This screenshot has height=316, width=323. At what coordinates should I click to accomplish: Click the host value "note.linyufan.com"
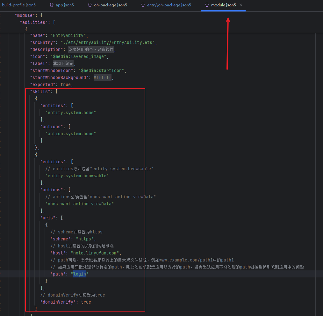point(95,253)
